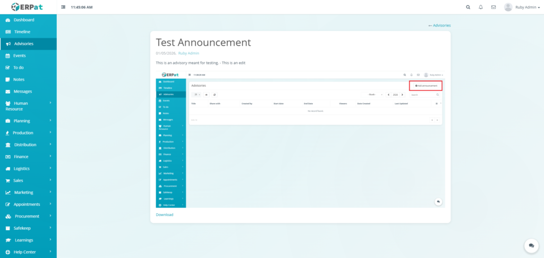The image size is (544, 258).
Task: Open the search magnifier icon in the header
Action: tap(468, 7)
